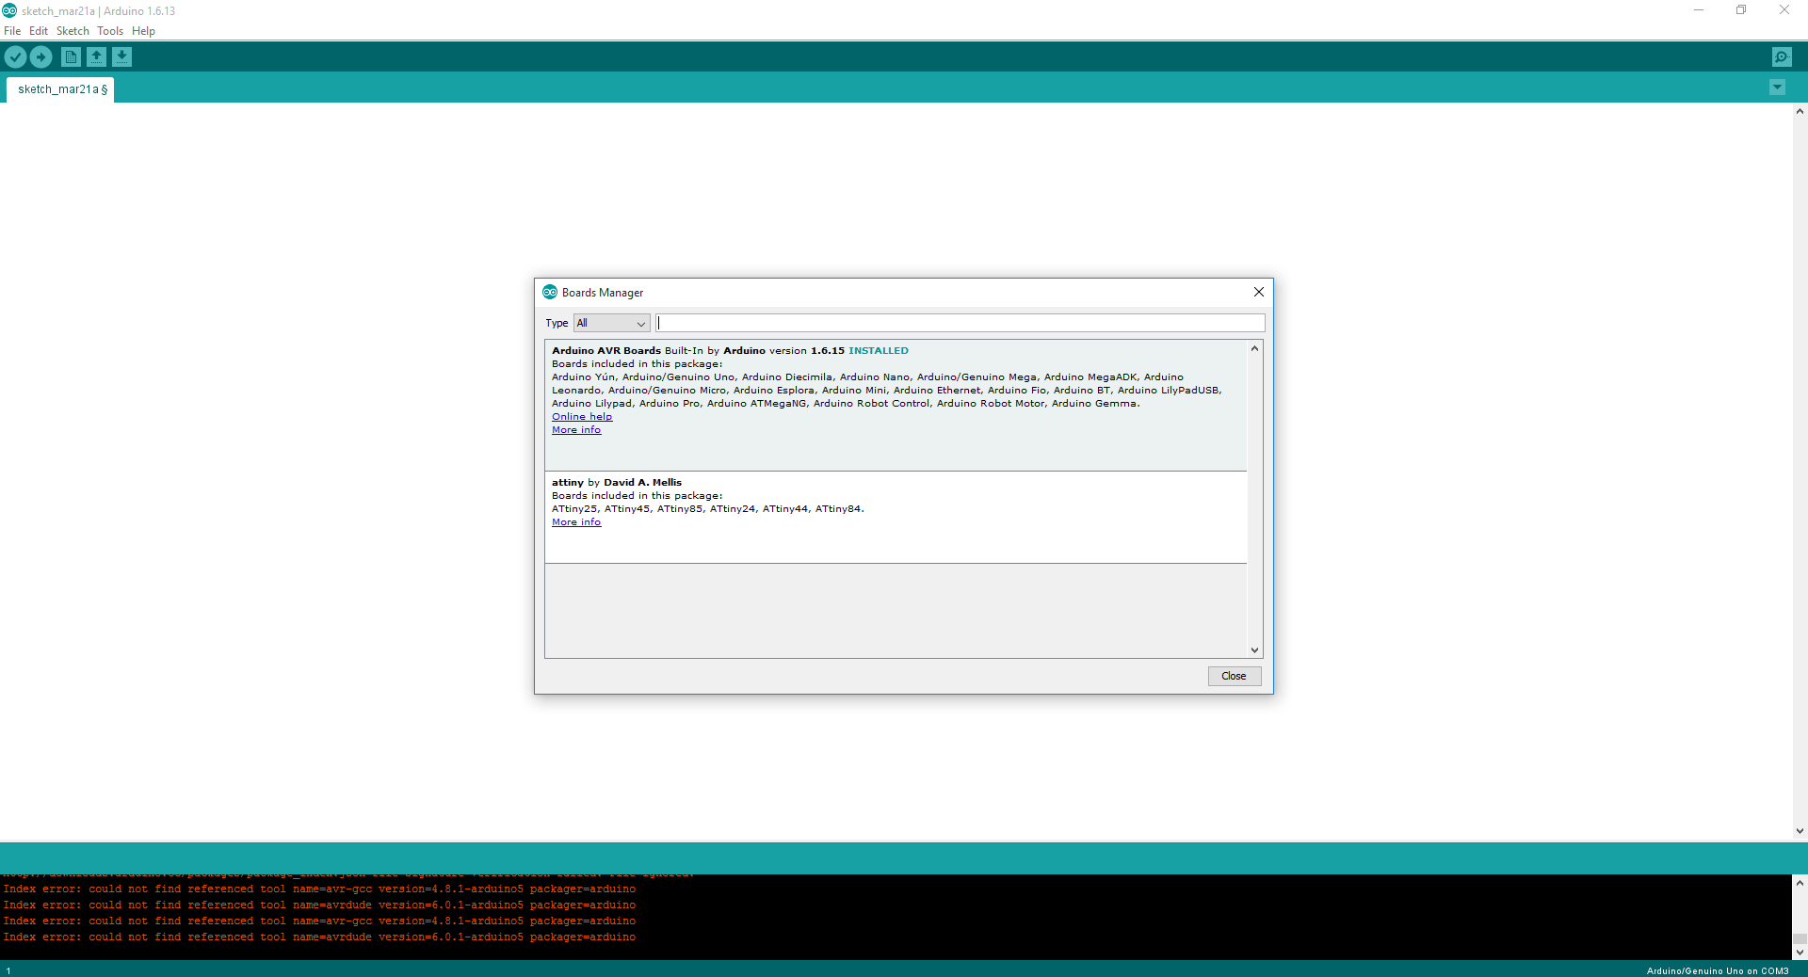This screenshot has height=977, width=1808.
Task: Click the line number 1 in status bar
Action: click(8, 970)
